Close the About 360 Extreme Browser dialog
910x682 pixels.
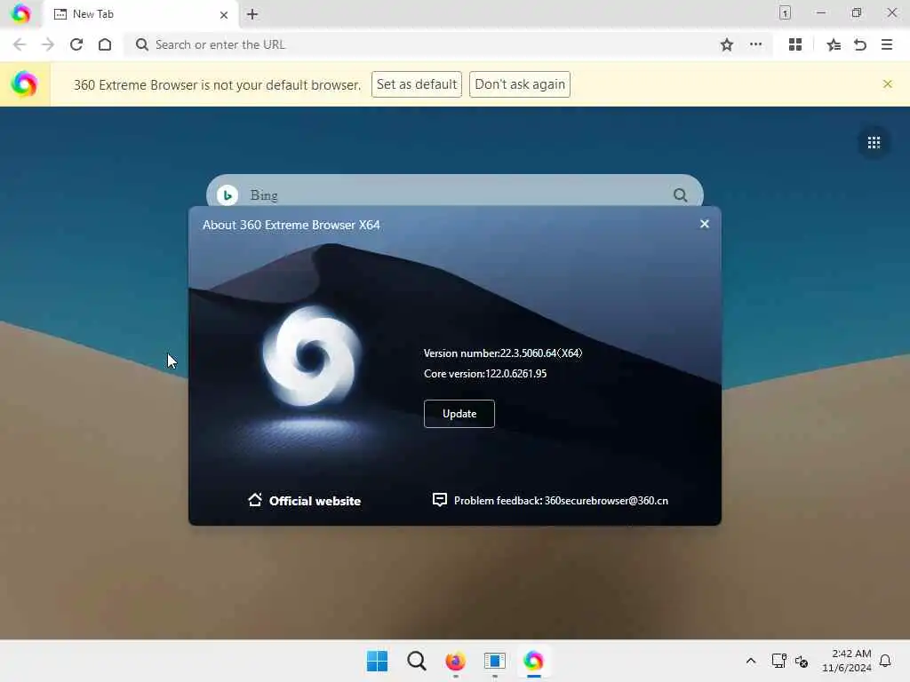coord(704,224)
